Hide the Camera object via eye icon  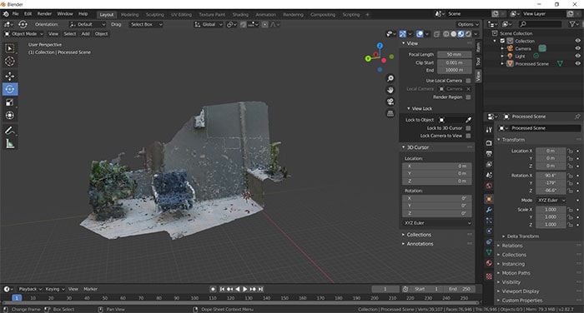577,48
